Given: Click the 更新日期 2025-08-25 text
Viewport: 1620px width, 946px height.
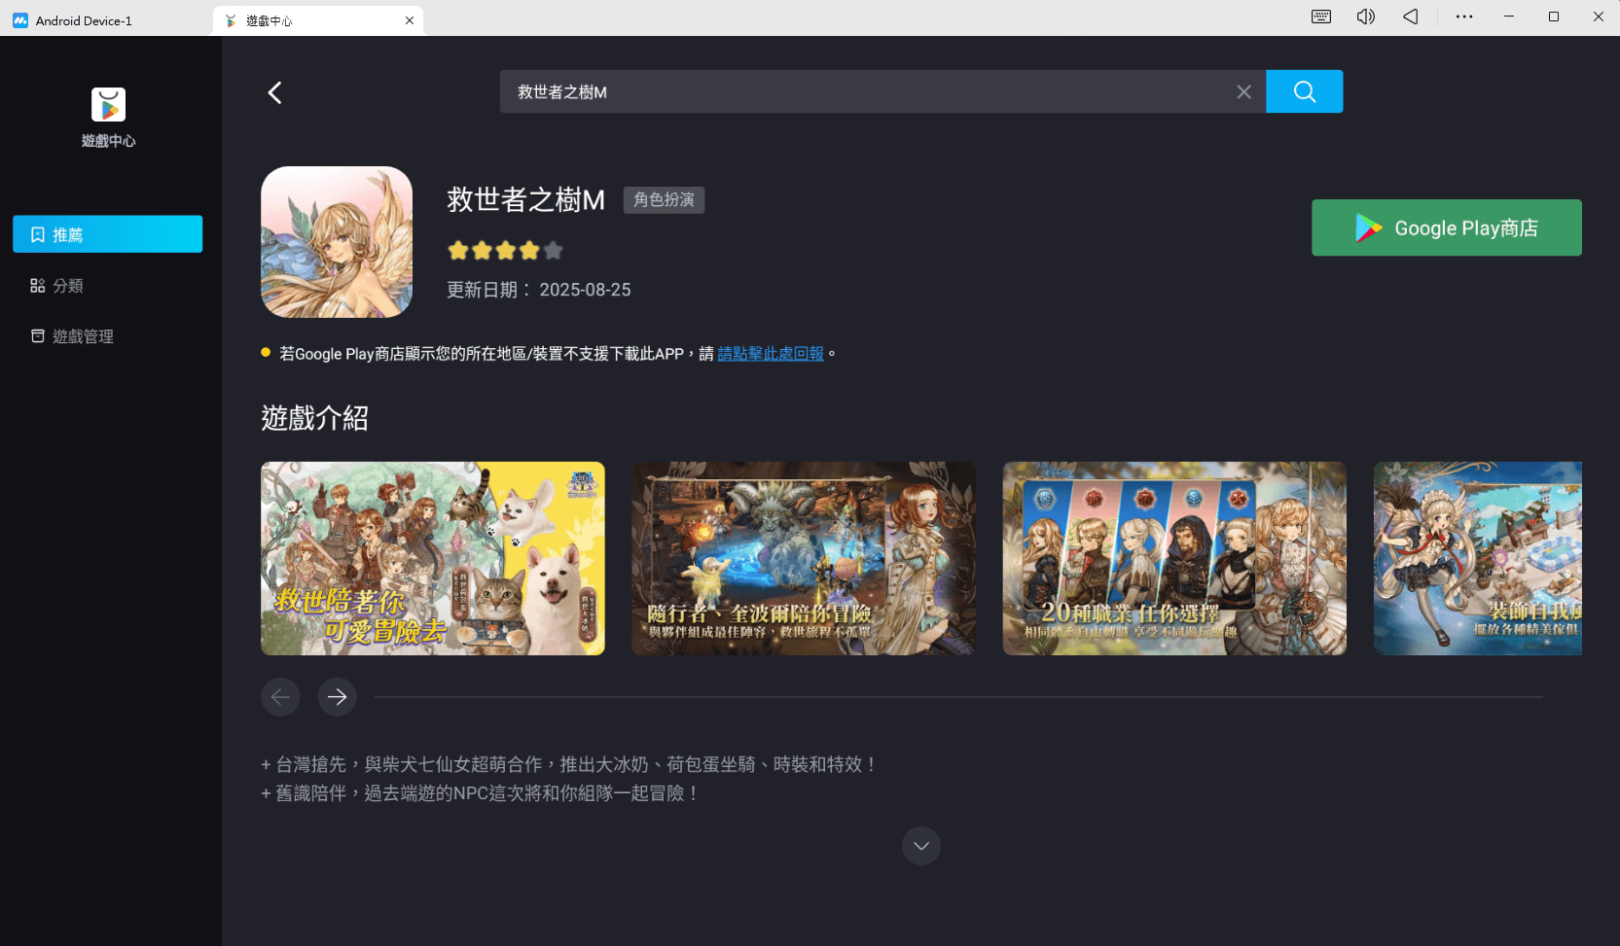Looking at the screenshot, I should (538, 290).
